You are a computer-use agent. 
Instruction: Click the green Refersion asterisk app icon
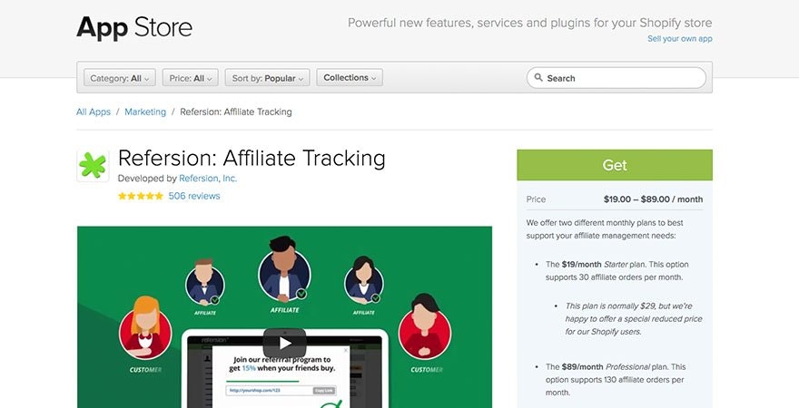pyautogui.click(x=93, y=166)
